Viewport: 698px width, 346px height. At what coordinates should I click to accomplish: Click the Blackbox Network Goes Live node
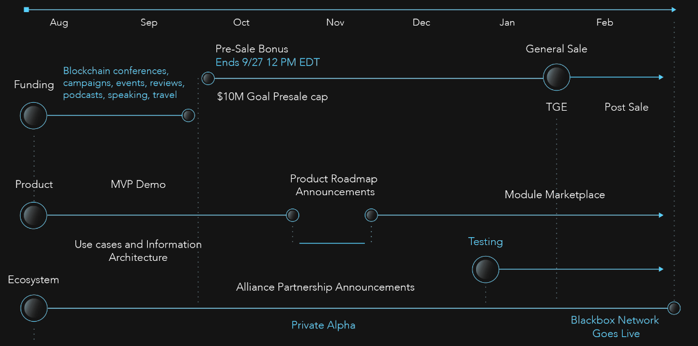674,308
